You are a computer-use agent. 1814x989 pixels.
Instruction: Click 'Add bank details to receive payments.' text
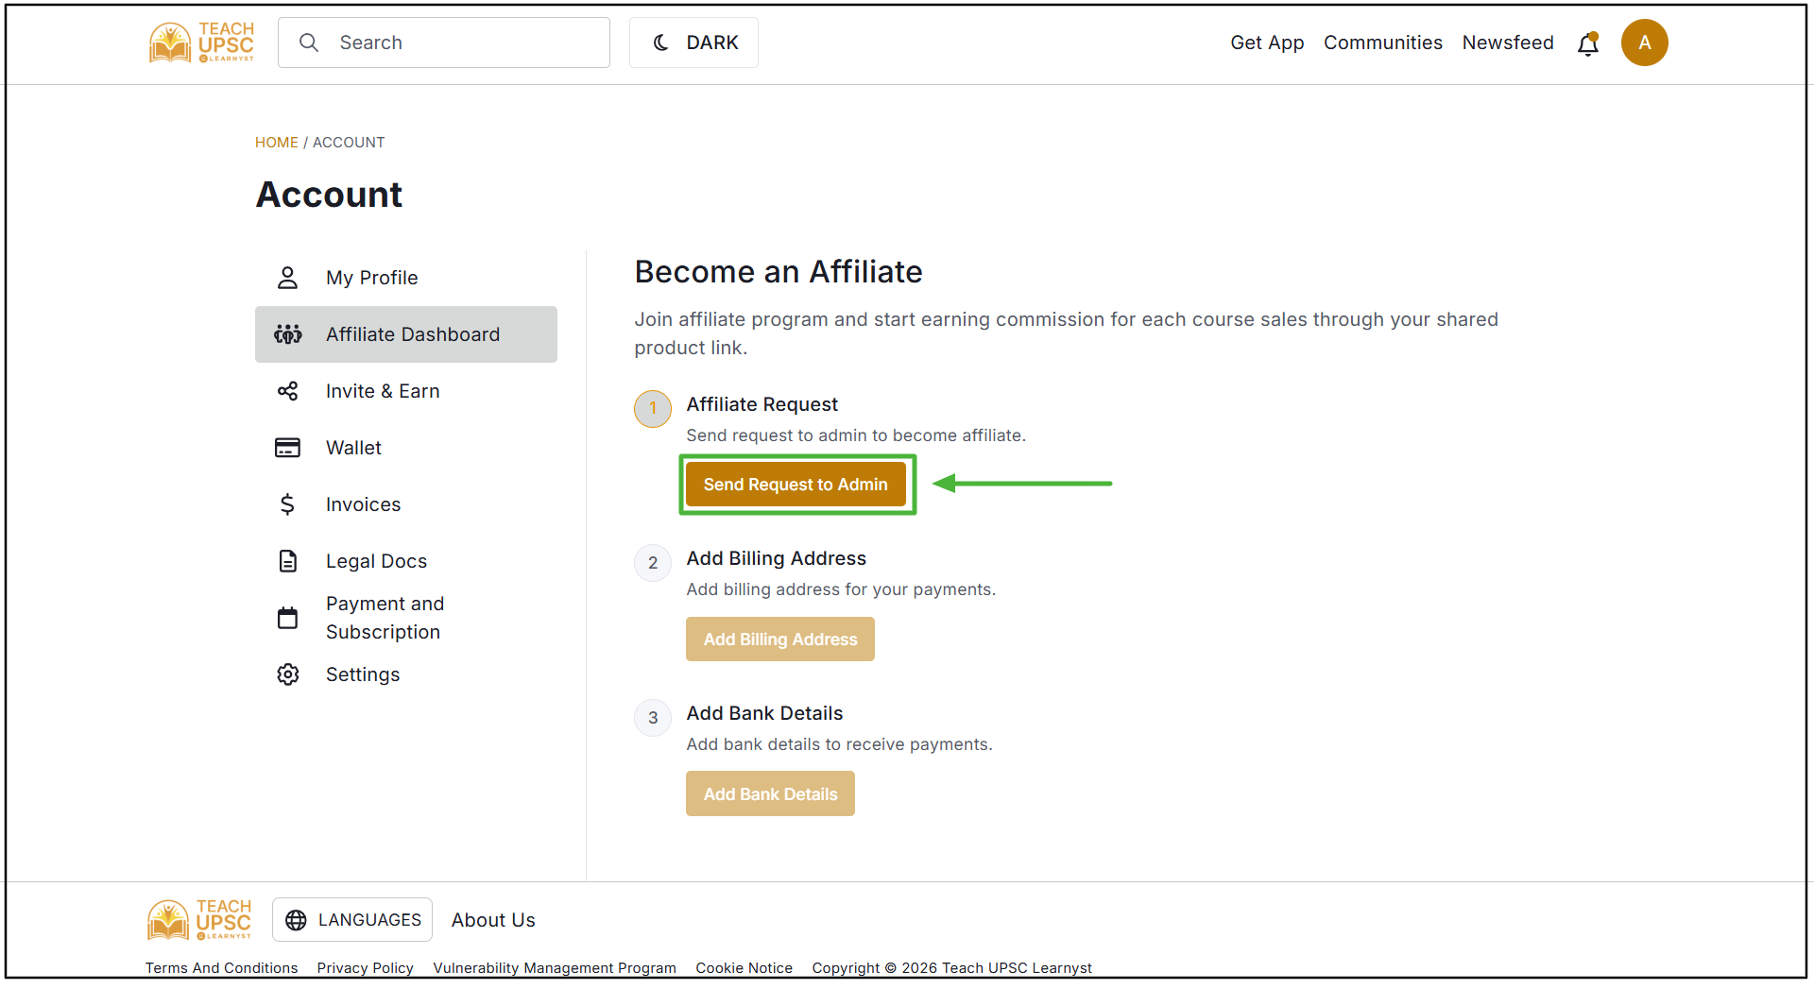pos(839,744)
